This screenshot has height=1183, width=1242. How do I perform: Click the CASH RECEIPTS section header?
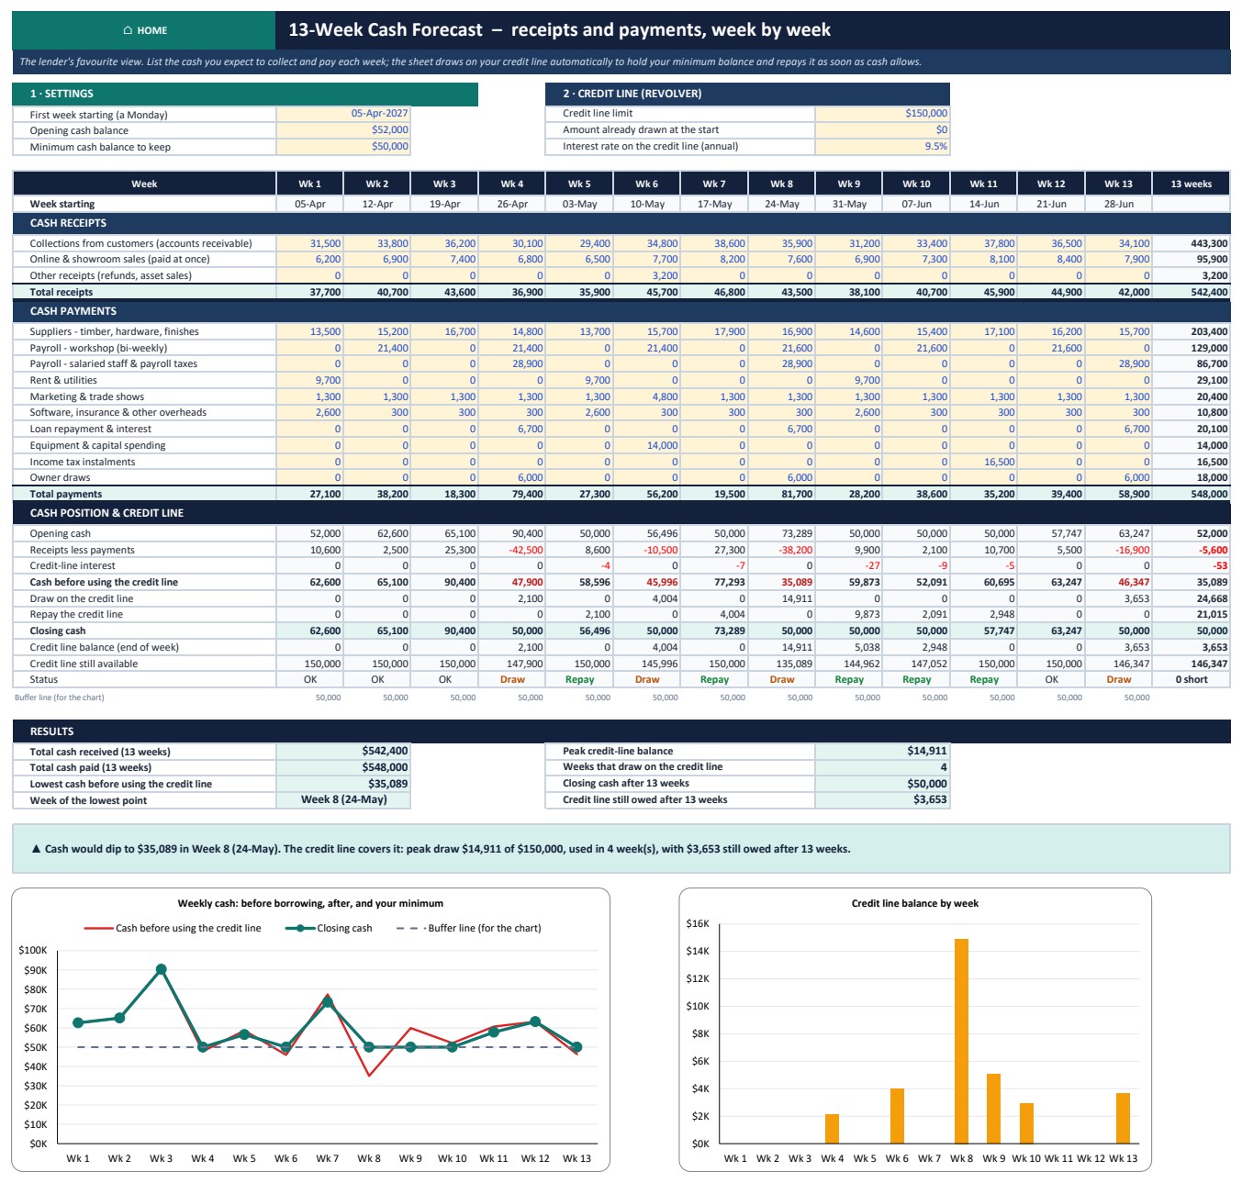click(x=621, y=223)
